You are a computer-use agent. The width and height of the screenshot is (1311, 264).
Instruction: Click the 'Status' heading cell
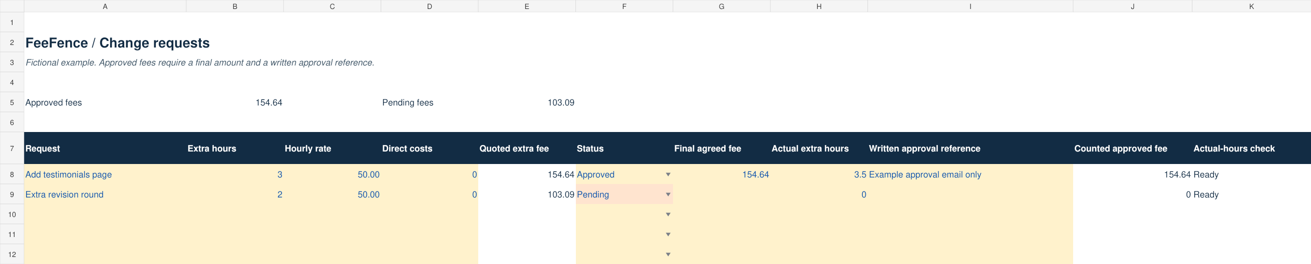tap(624, 148)
